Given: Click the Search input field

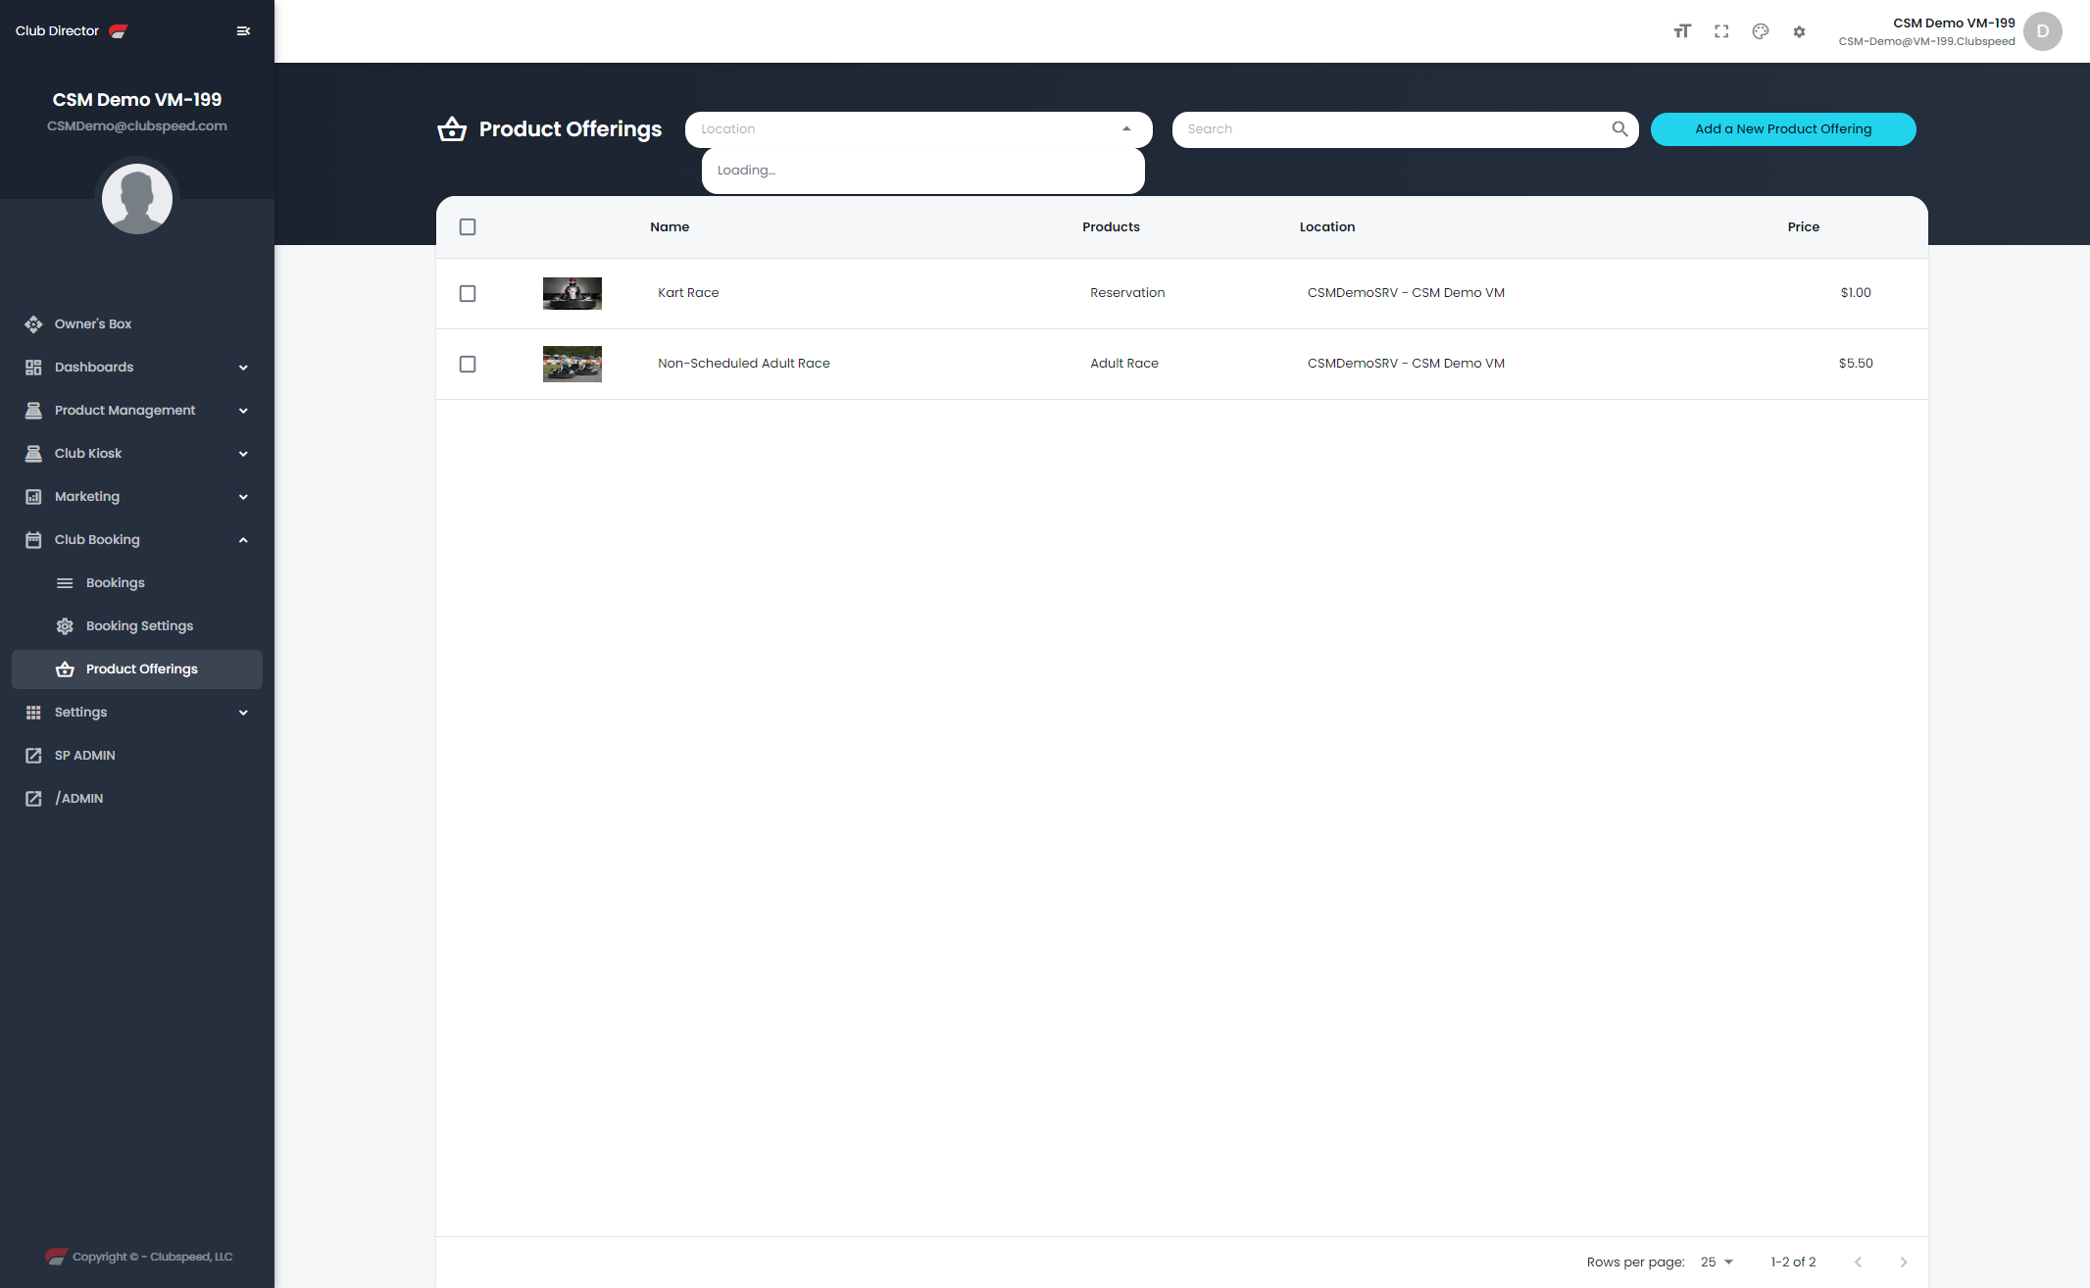Looking at the screenshot, I should (x=1405, y=128).
